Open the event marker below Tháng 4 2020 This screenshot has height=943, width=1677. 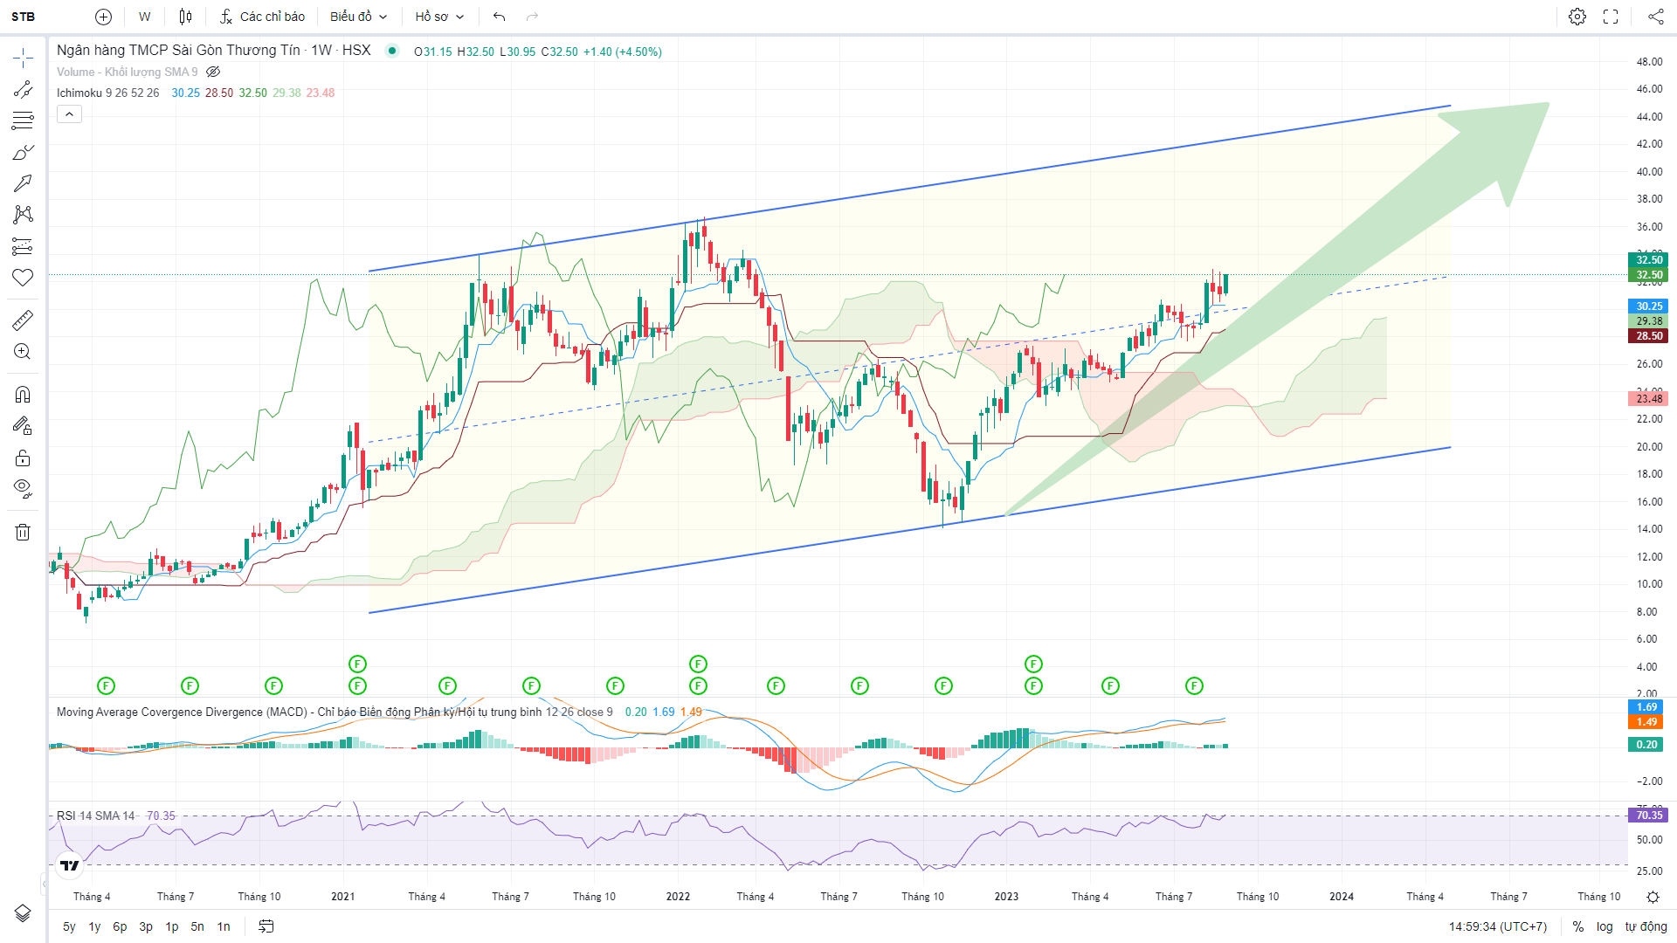click(x=106, y=685)
